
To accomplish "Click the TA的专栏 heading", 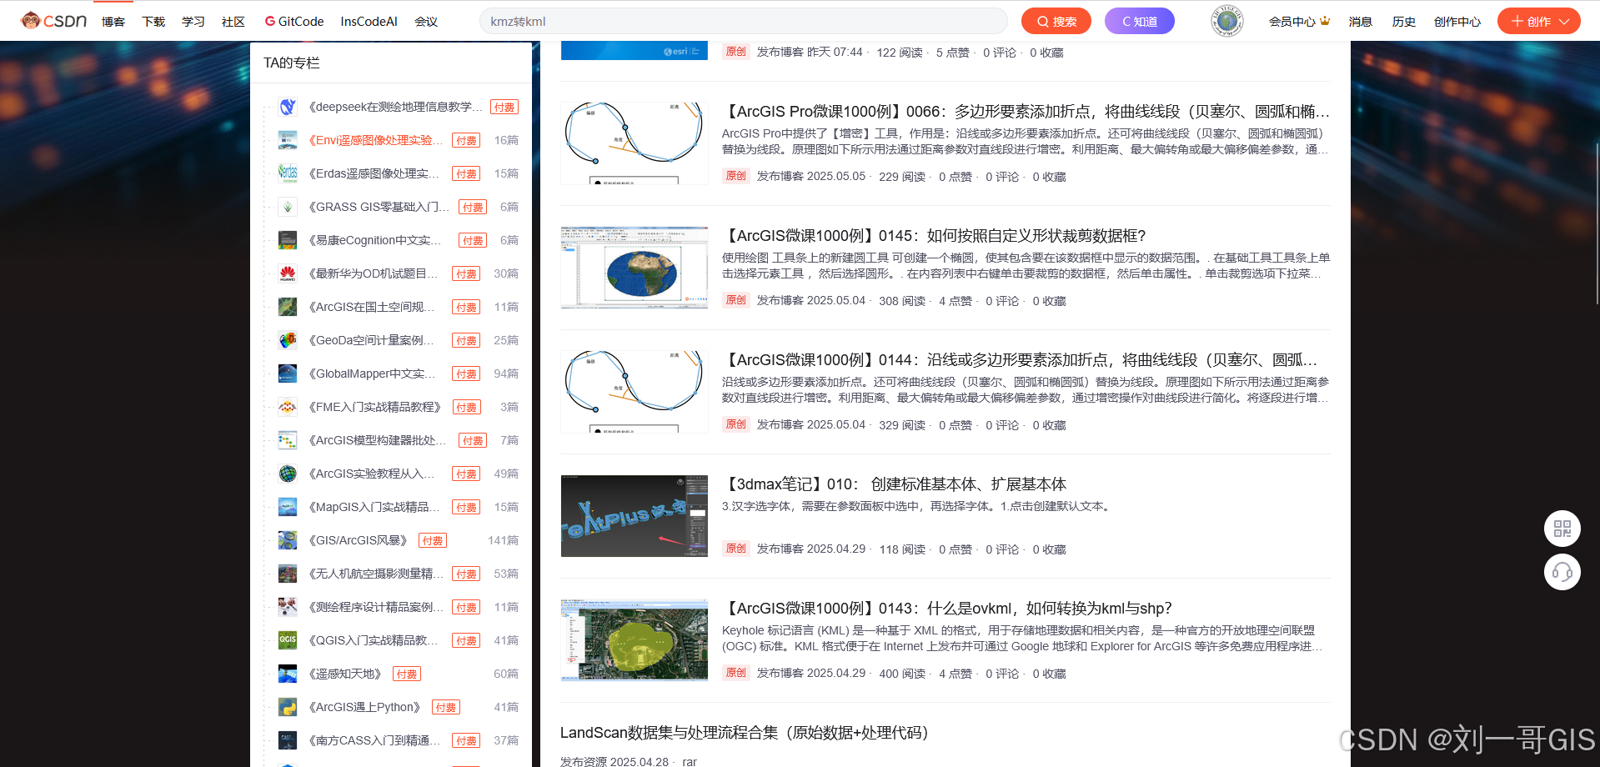I will (292, 63).
